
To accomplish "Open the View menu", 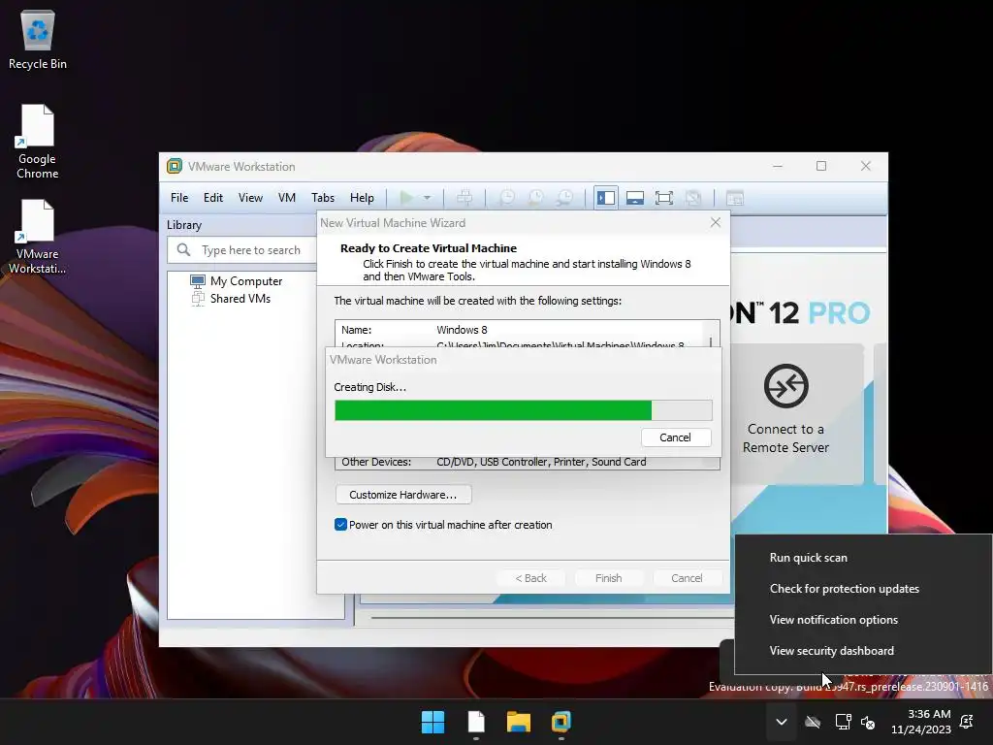I will click(x=250, y=198).
